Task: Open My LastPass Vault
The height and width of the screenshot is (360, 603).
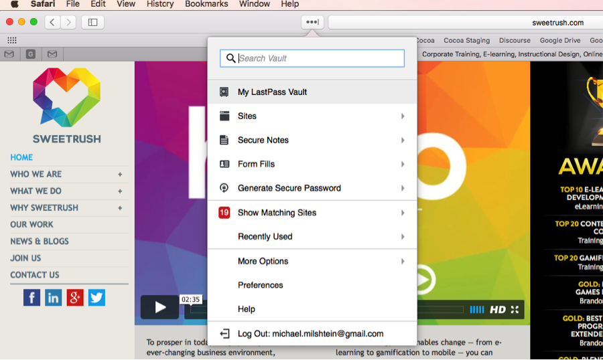Action: coord(312,92)
